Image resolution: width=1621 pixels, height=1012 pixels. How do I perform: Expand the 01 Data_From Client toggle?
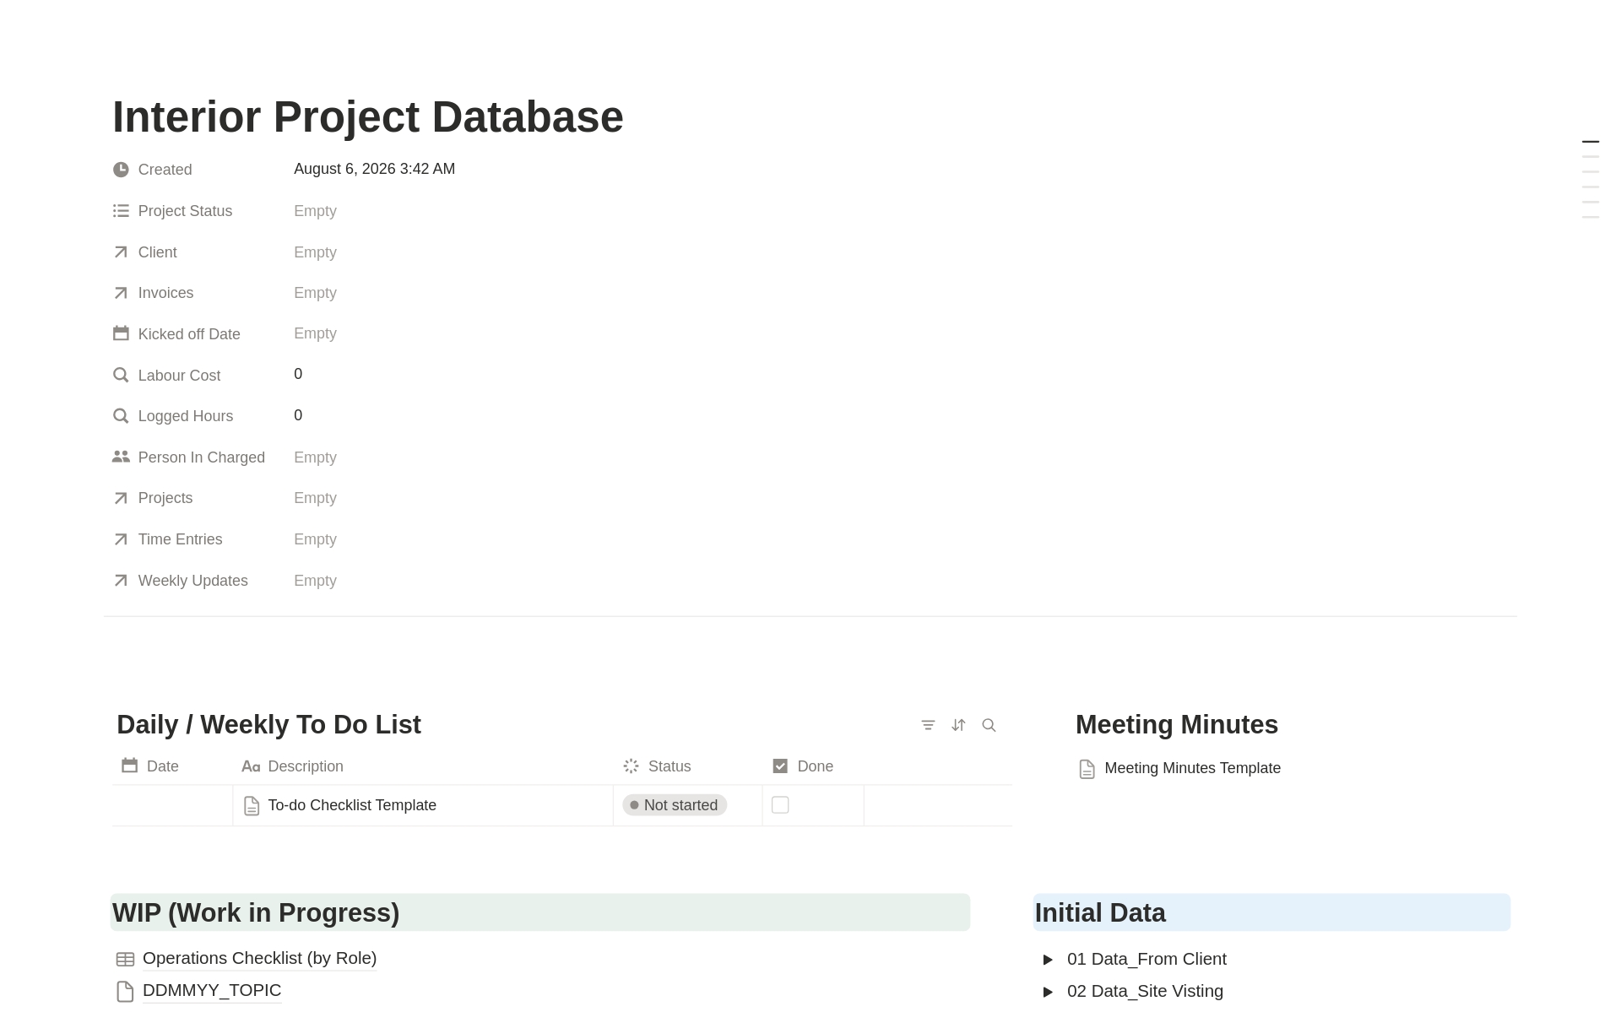click(x=1048, y=960)
